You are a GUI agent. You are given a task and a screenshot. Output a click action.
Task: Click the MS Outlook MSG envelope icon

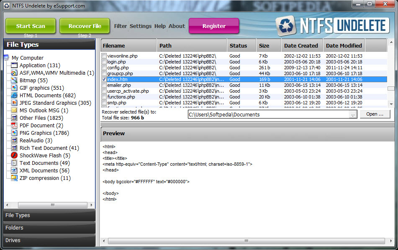pos(14,111)
